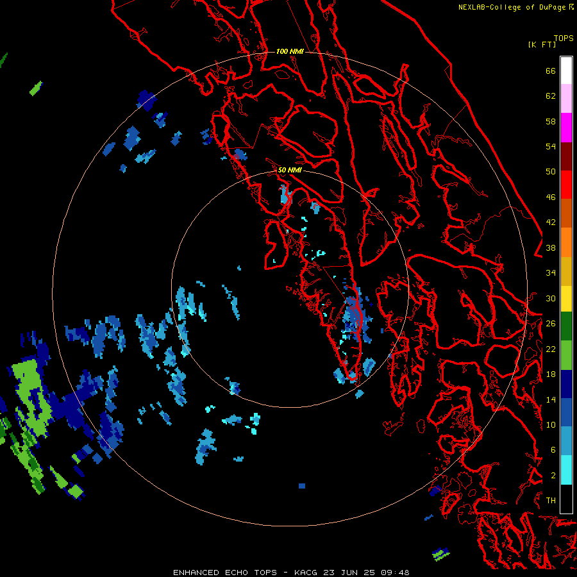The image size is (577, 577).
Task: Click the 46 legend value
Action: pyautogui.click(x=551, y=197)
